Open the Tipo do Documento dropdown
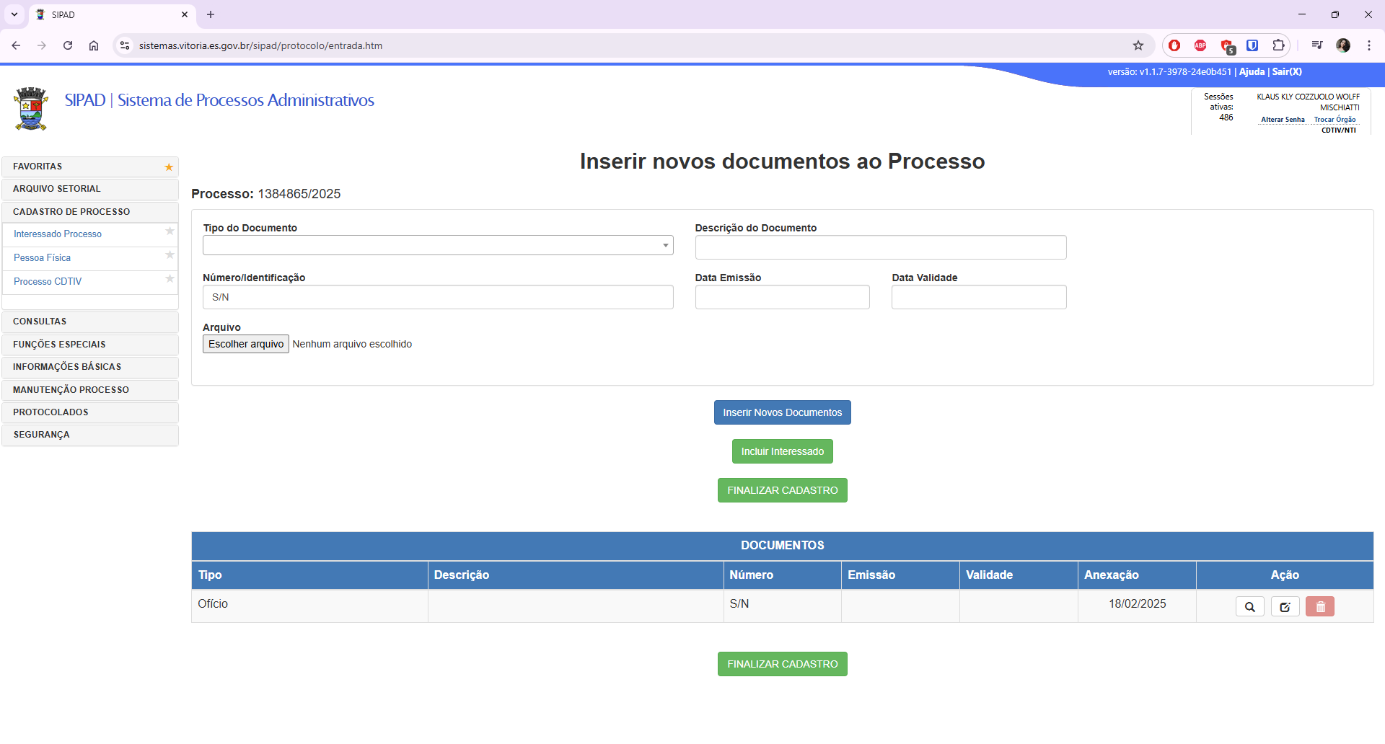Image resolution: width=1385 pixels, height=744 pixels. (x=438, y=246)
